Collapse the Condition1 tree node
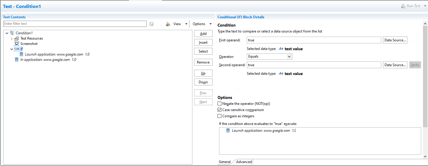Image resolution: width=428 pixels, height=166 pixels. tap(7, 33)
